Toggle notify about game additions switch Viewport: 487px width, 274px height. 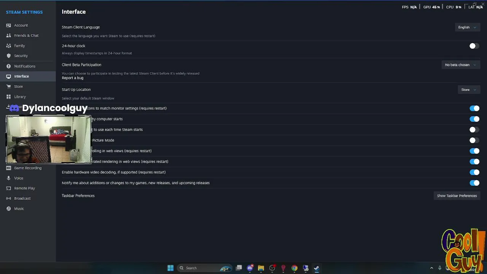tap(474, 183)
